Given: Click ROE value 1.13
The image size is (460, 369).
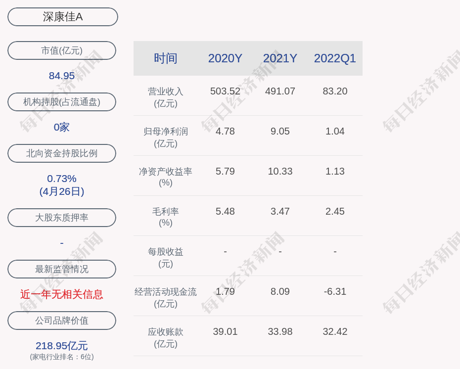Looking at the screenshot, I should point(335,171).
